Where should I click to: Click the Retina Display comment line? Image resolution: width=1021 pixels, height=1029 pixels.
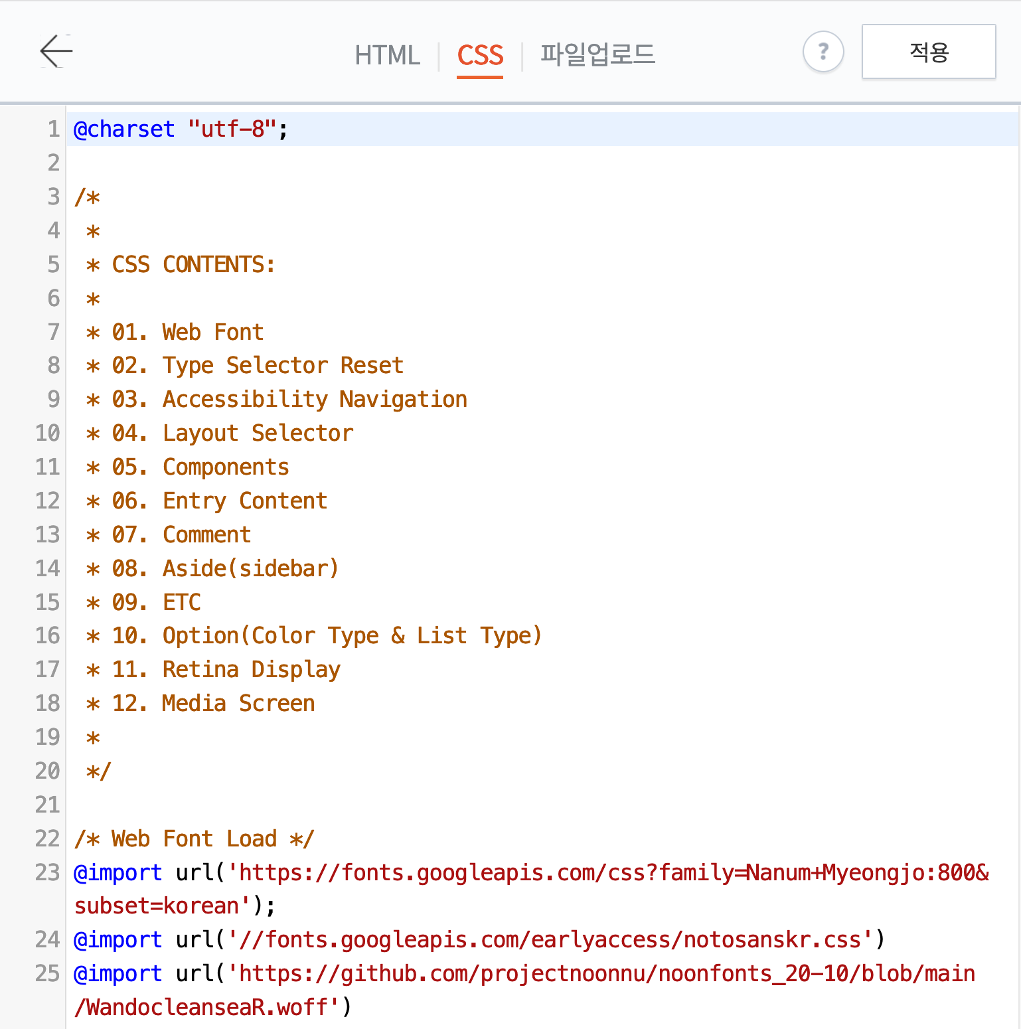[x=212, y=669]
